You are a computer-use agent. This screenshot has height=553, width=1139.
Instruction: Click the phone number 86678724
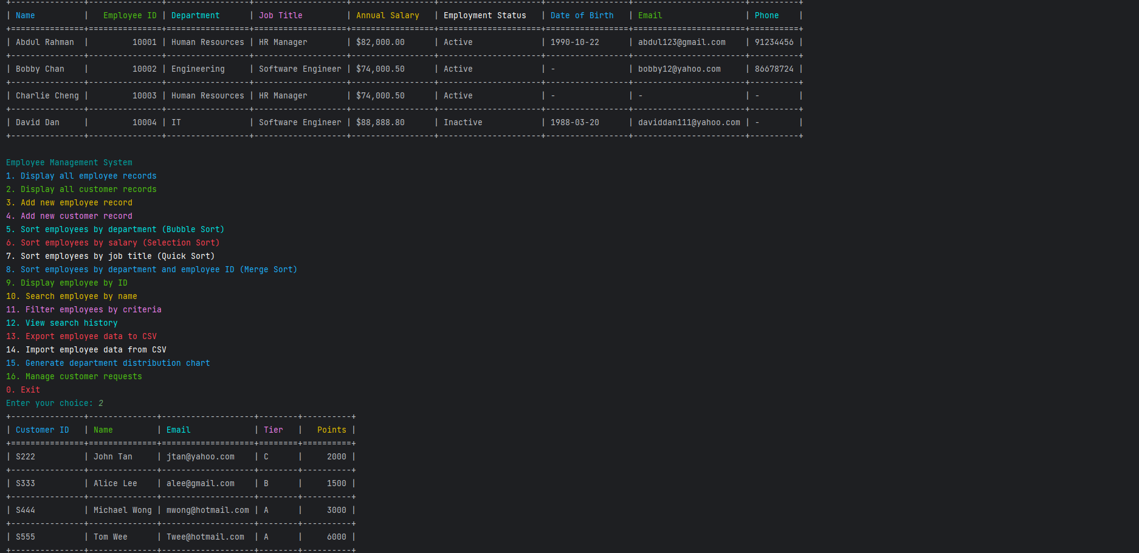tap(774, 69)
